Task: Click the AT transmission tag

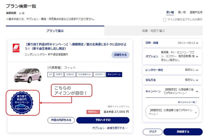Action: point(50,75)
